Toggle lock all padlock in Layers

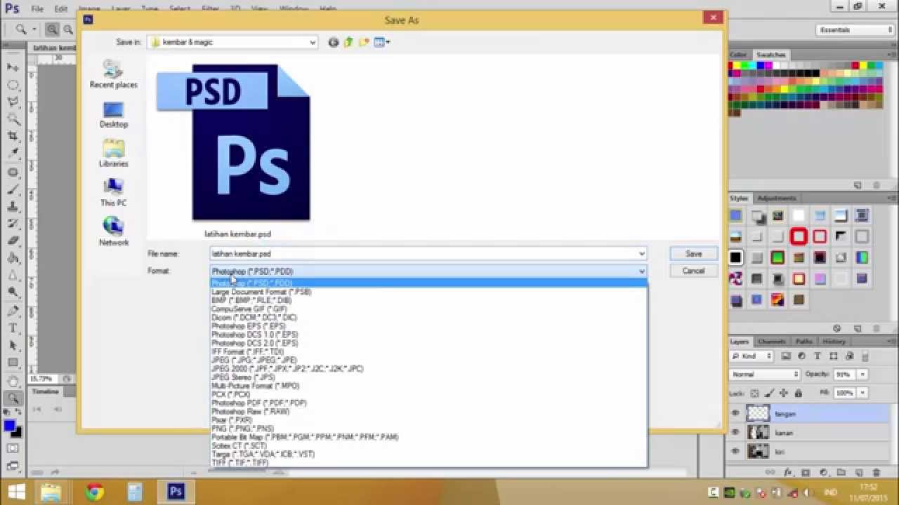798,393
